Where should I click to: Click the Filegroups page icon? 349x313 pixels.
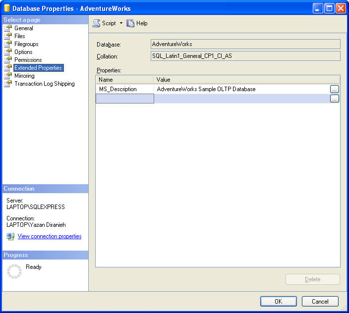coord(7,44)
